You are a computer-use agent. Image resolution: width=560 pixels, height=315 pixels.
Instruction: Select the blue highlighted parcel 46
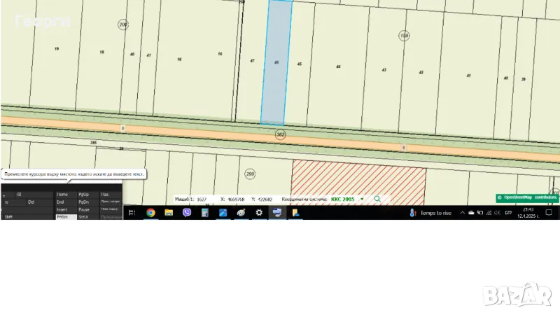pos(276,63)
